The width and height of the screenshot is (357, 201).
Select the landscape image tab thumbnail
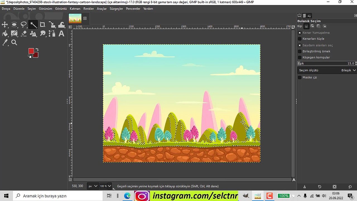point(75,18)
